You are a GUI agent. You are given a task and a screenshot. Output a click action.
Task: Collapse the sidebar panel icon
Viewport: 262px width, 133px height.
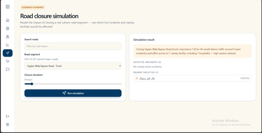pos(7,7)
